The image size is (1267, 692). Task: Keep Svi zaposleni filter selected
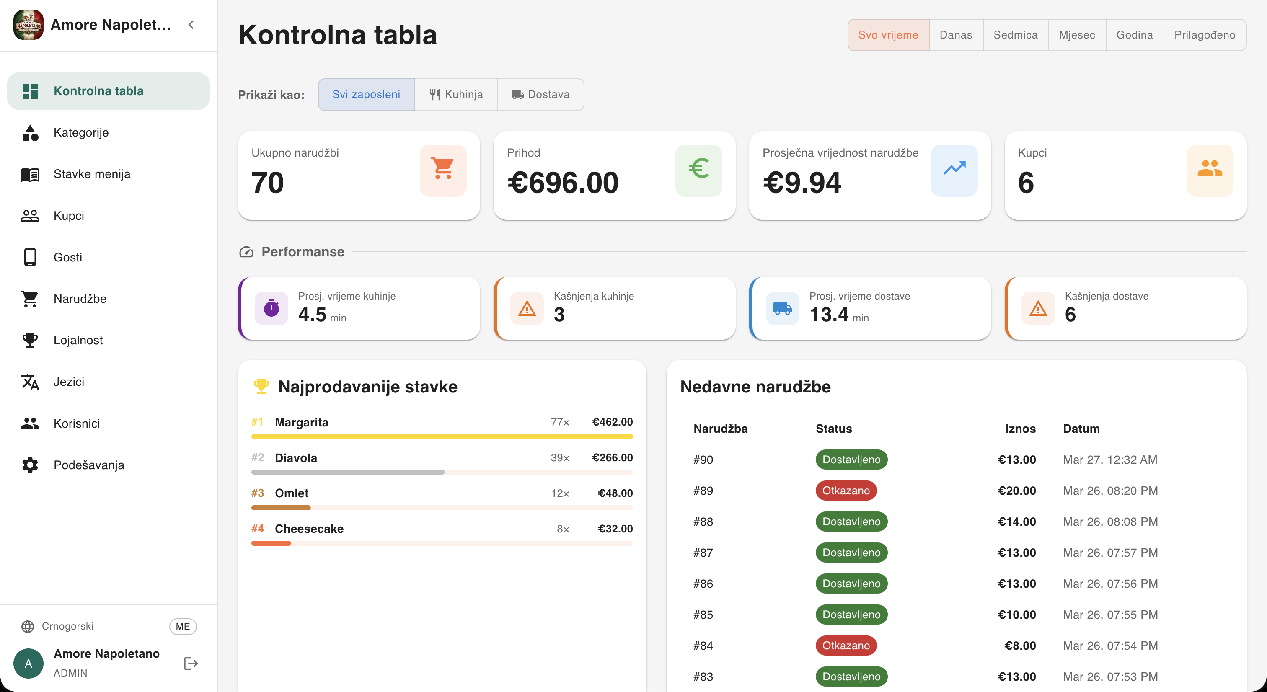[366, 94]
